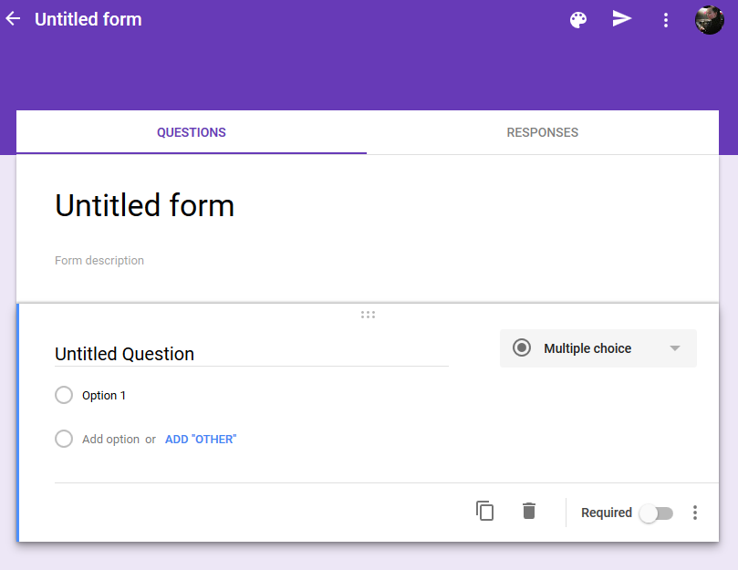Viewport: 738px width, 570px height.
Task: Click the ADD "OTHER" link
Action: pyautogui.click(x=201, y=440)
